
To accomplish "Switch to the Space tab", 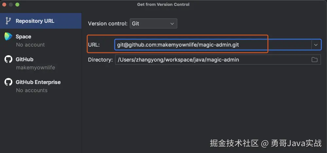I will click(24, 36).
